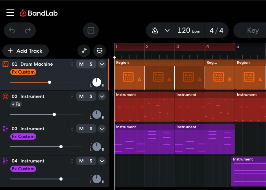Click the Add Track button
The height and width of the screenshot is (190, 266).
pos(25,51)
